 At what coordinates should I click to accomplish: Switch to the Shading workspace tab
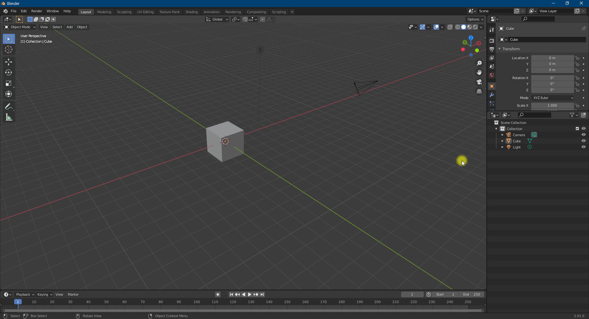(x=192, y=12)
